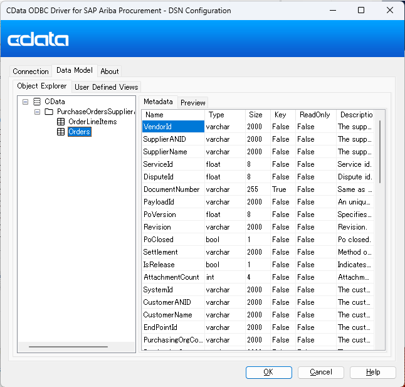The image size is (405, 387).
Task: Select the PoClosed row
Action: point(258,240)
